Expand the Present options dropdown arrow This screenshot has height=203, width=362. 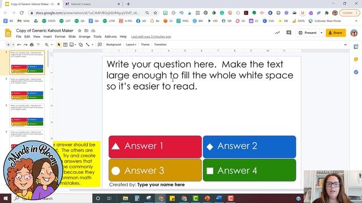click(x=321, y=33)
